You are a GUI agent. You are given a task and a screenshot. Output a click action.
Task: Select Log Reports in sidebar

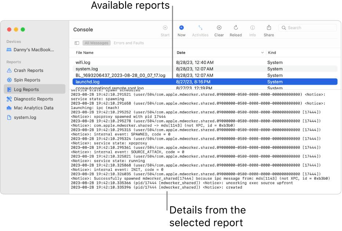coord(34,89)
